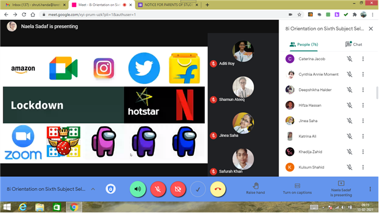The width and height of the screenshot is (379, 213).
Task: Toggle the red microphone mute button
Action: [x=158, y=189]
